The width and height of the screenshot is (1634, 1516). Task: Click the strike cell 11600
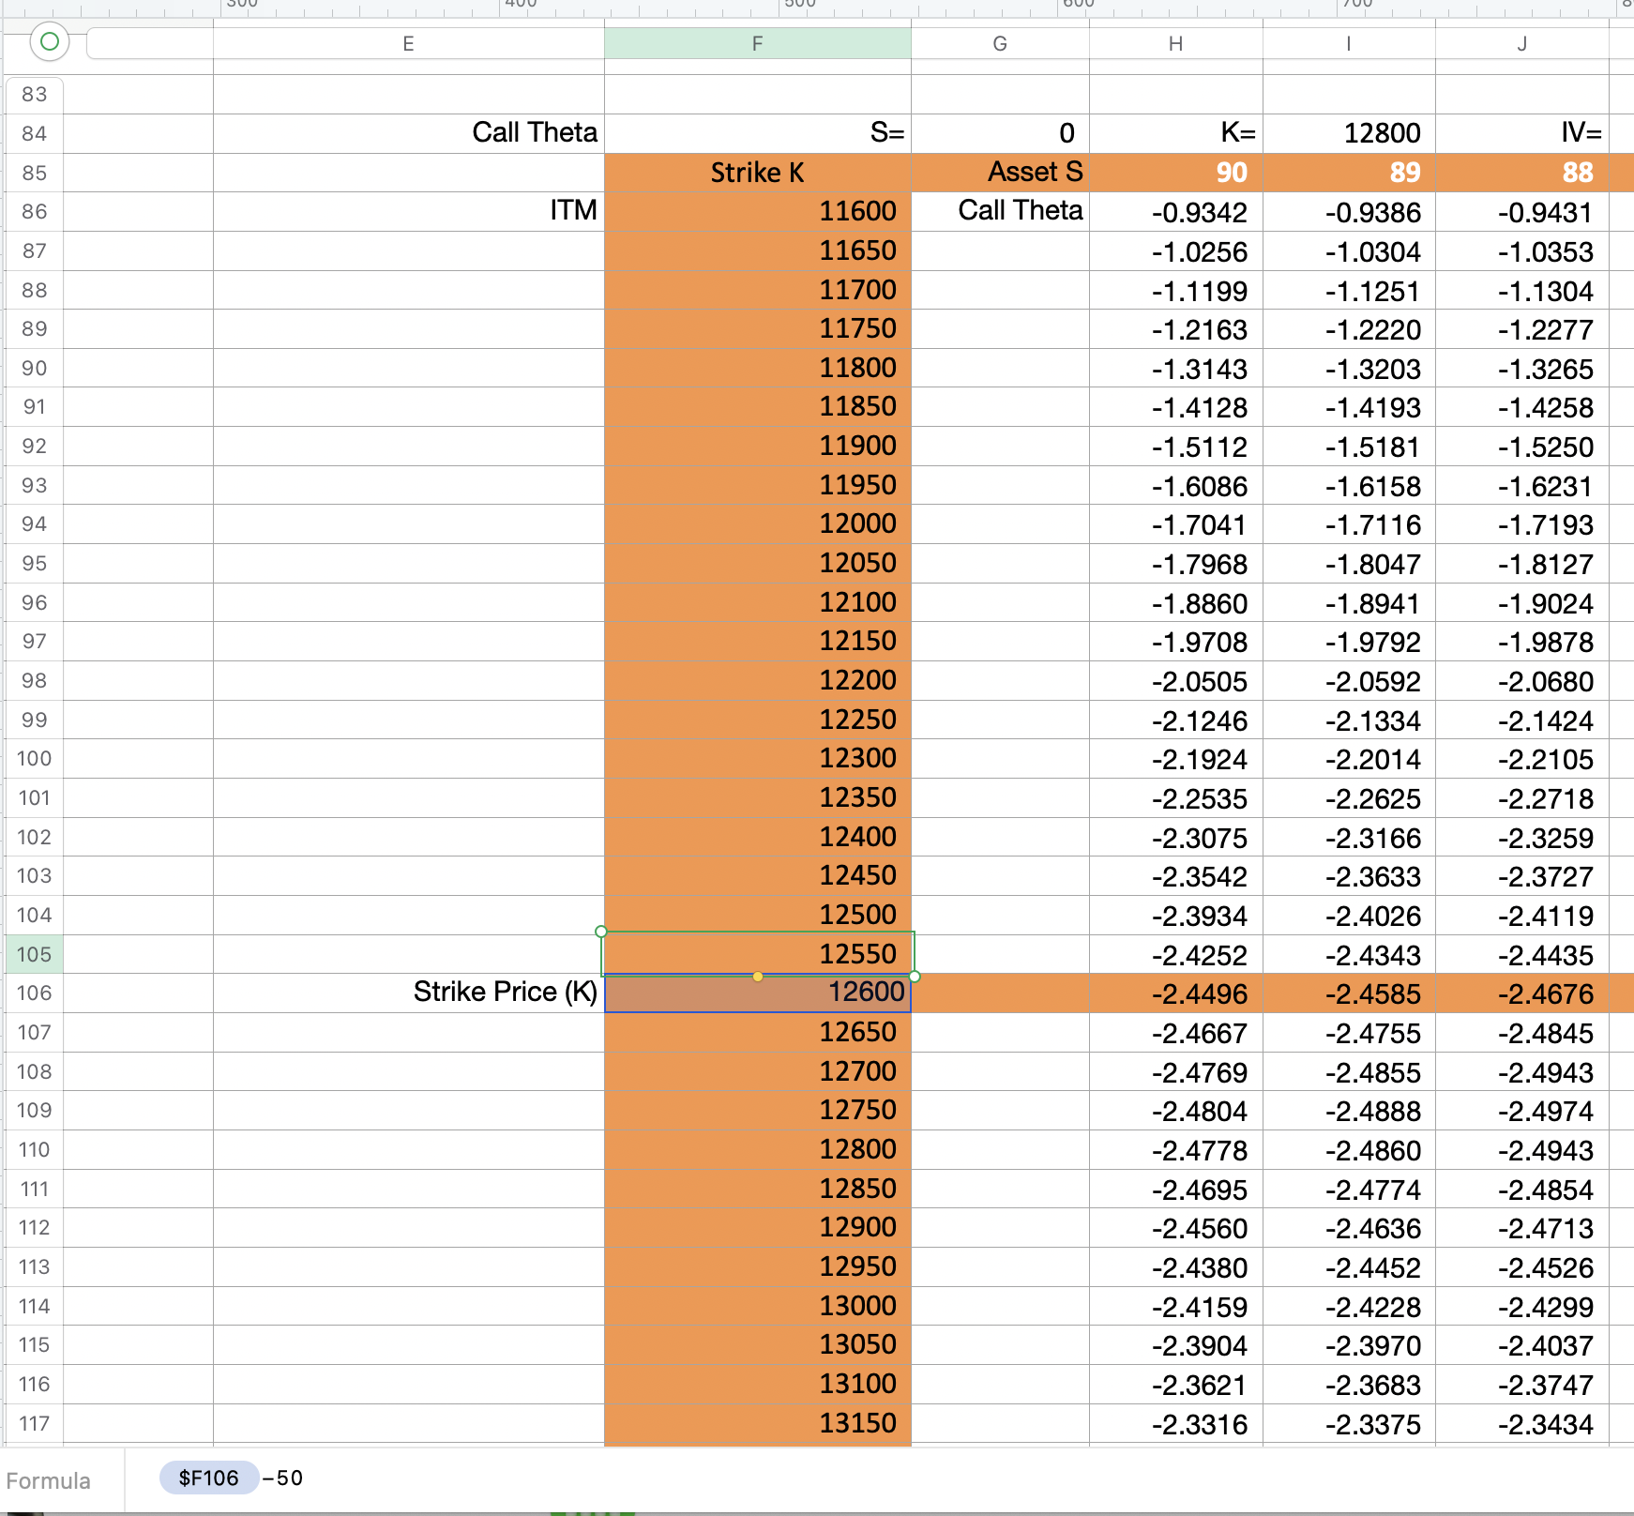(x=758, y=211)
